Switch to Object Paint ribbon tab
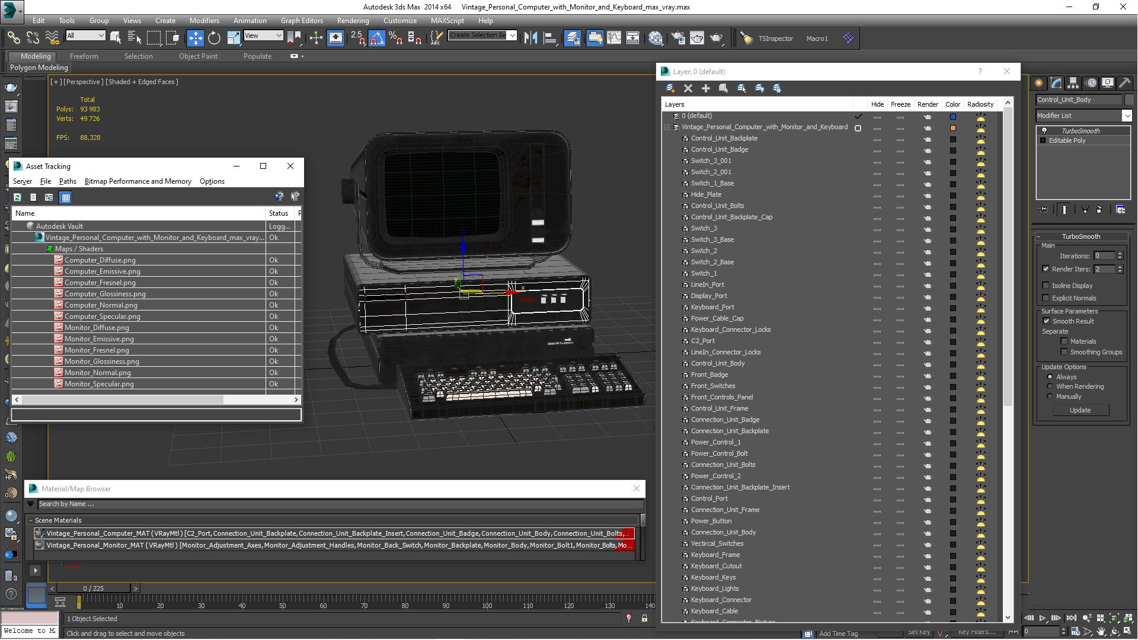 (198, 56)
